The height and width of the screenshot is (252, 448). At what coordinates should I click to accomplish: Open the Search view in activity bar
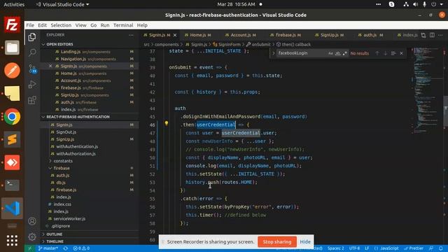(32, 52)
